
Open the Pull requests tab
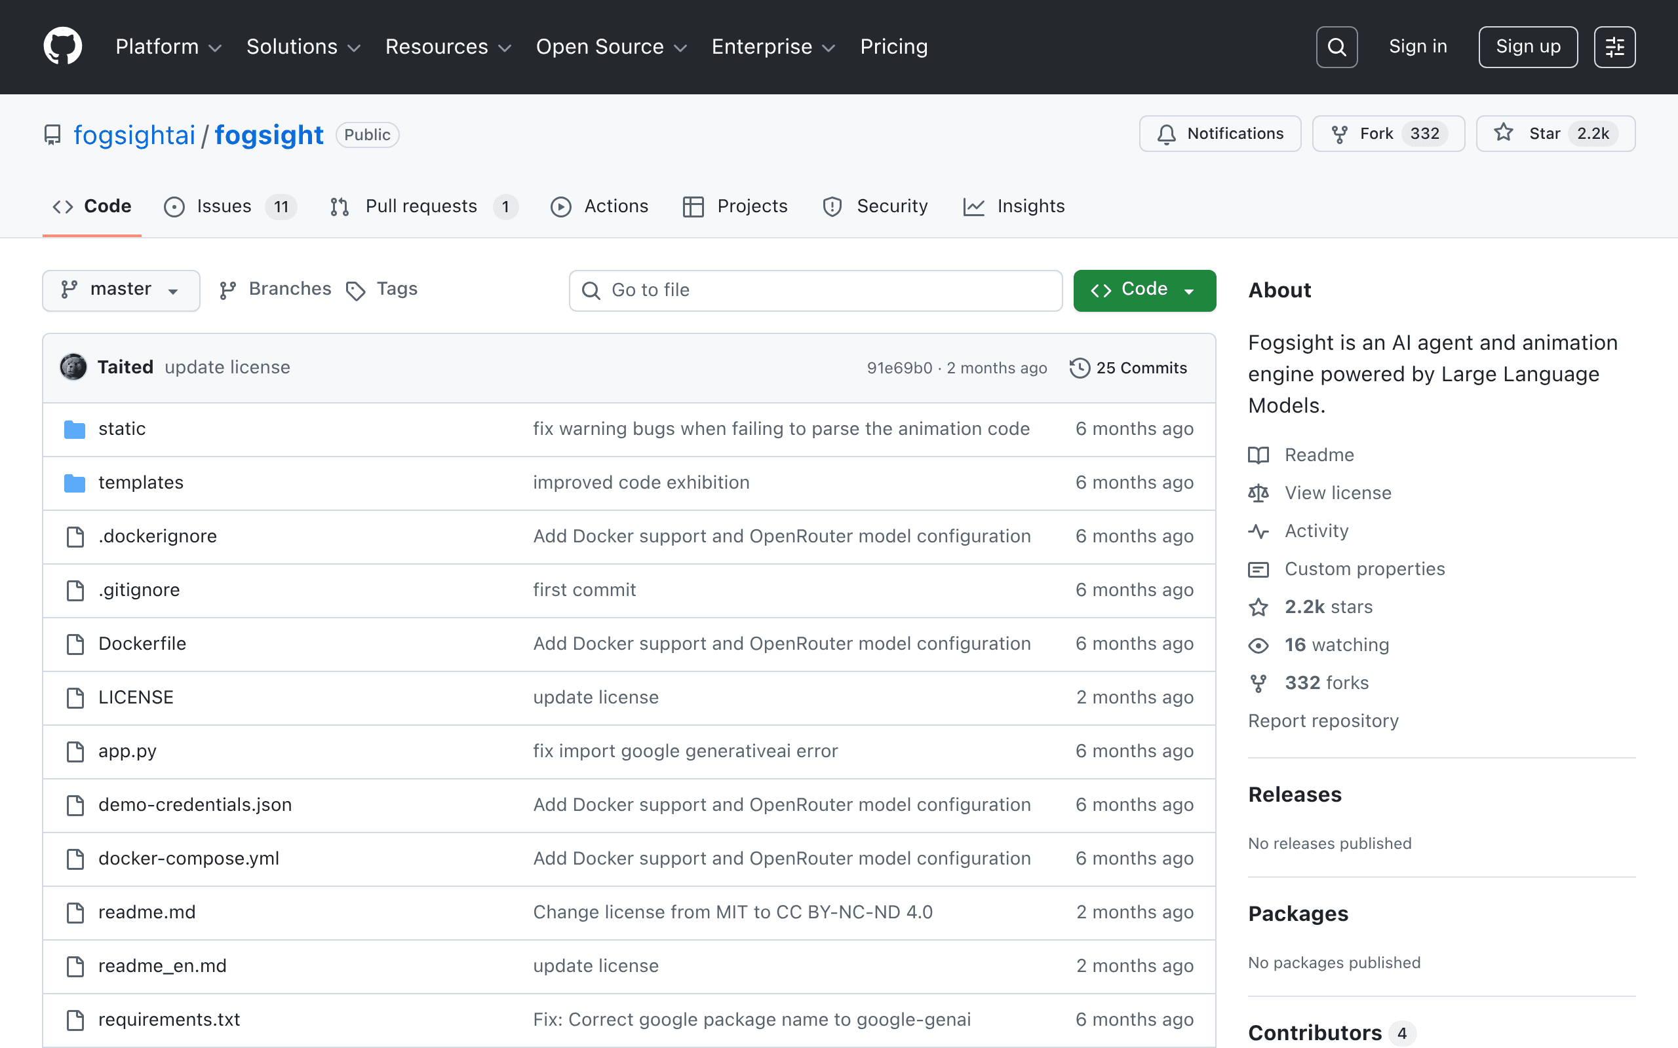(x=423, y=206)
